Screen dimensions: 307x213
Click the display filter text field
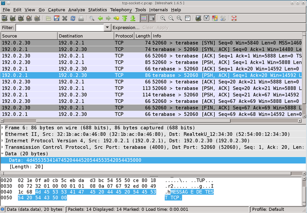60,28
